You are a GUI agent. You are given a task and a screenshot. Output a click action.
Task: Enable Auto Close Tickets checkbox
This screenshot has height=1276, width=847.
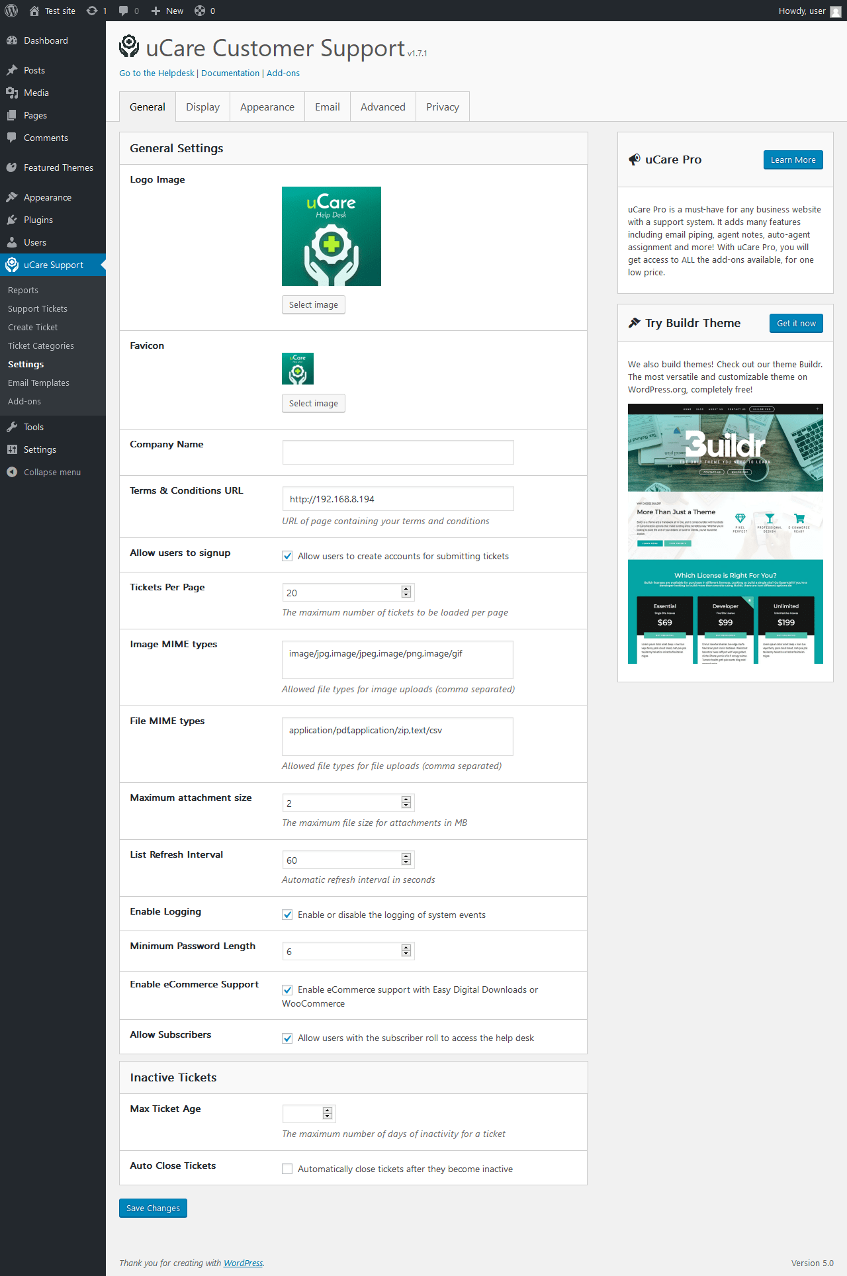point(287,1169)
